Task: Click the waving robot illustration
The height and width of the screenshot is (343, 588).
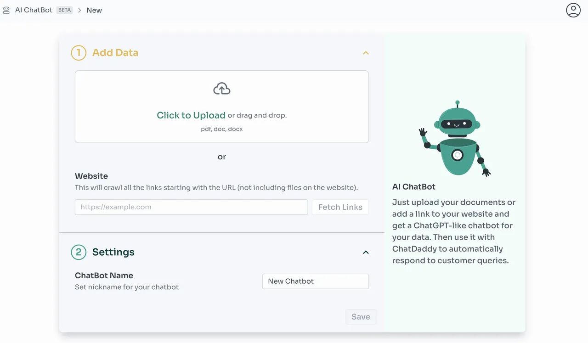Action: click(x=455, y=139)
